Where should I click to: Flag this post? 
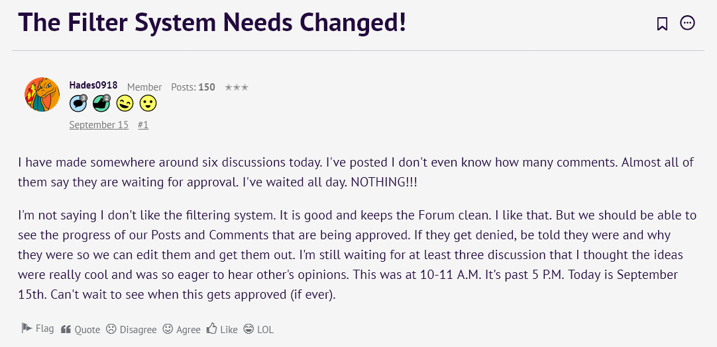pos(38,328)
